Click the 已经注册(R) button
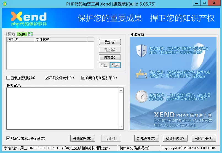 coord(204,138)
